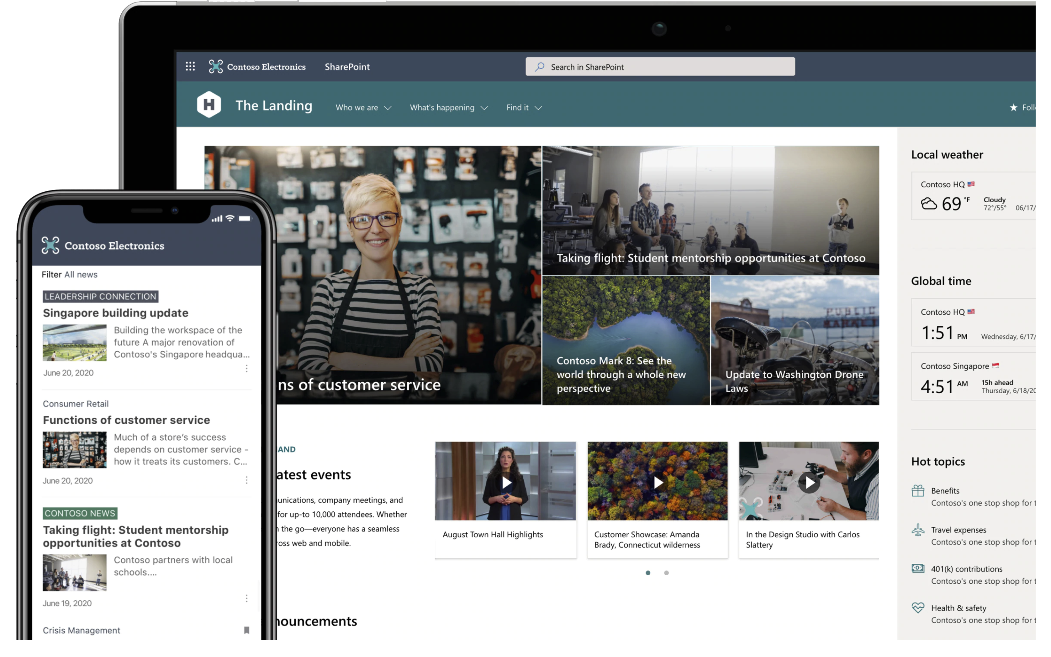Click the Contoso HQ 1:51 PM time card
This screenshot has width=1051, height=657.
pos(974,323)
